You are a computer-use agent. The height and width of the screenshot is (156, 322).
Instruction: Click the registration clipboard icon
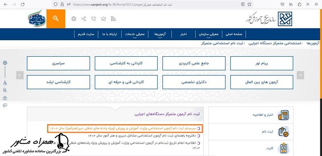283,132
